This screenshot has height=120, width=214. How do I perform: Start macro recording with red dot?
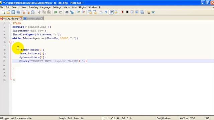[122, 12]
